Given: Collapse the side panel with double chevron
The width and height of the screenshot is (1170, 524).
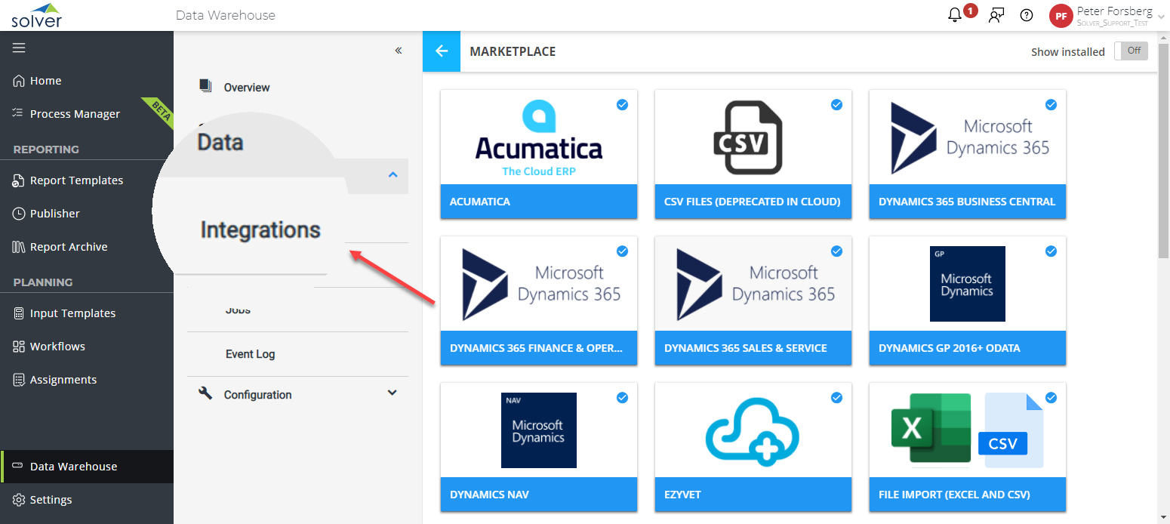Looking at the screenshot, I should point(399,51).
